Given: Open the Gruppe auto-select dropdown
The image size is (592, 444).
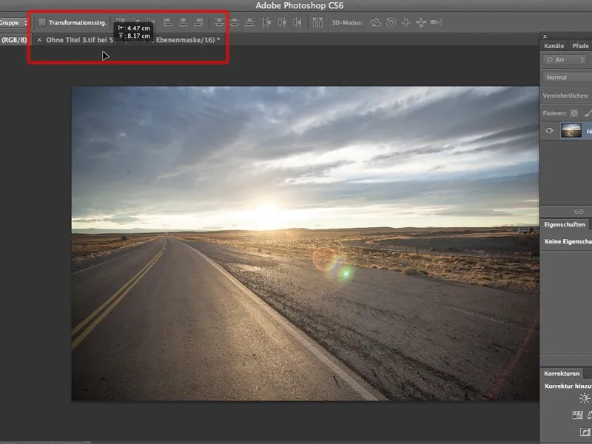Looking at the screenshot, I should (14, 23).
